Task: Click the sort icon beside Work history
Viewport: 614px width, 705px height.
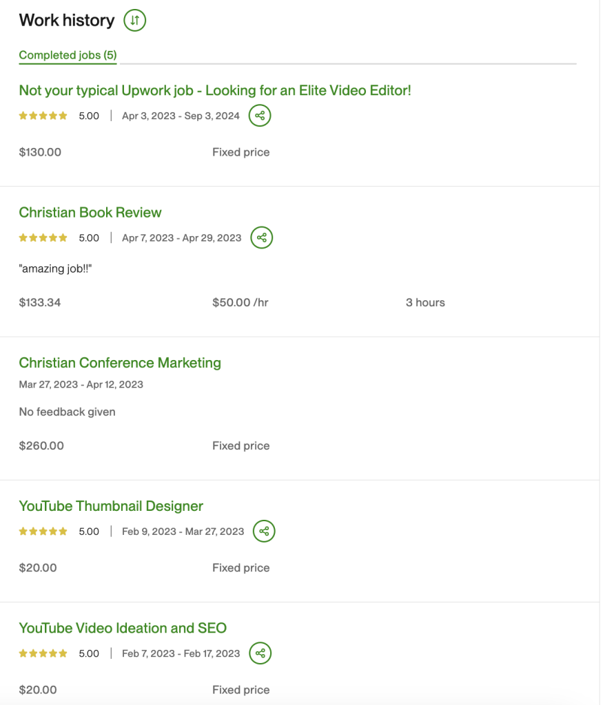Action: [135, 21]
